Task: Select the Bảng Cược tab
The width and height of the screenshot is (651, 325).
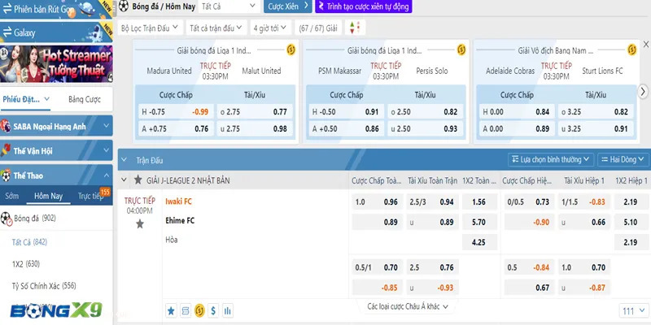Action: point(85,99)
